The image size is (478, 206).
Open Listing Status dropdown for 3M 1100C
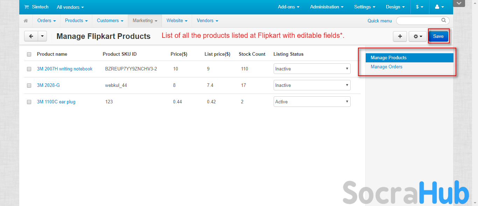(312, 102)
